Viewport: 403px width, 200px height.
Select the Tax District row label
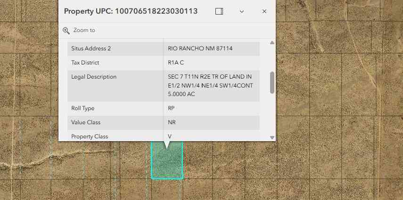point(85,63)
